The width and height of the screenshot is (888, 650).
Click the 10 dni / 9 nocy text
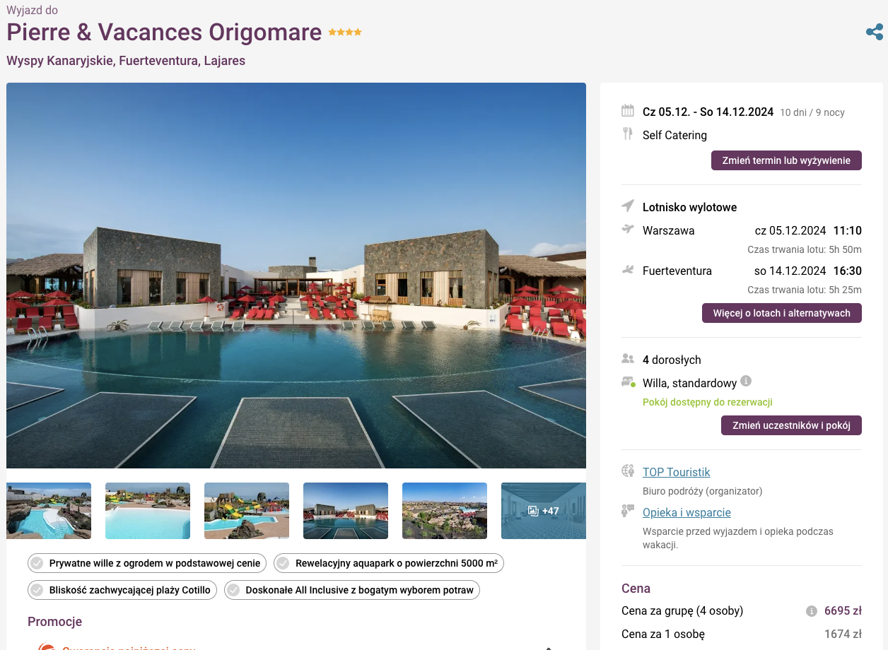pyautogui.click(x=812, y=112)
